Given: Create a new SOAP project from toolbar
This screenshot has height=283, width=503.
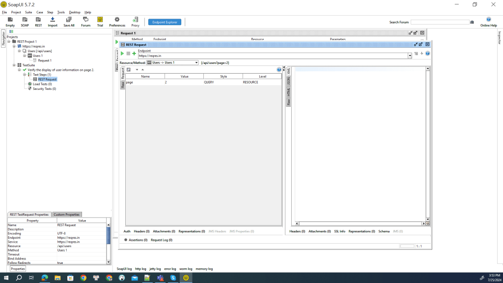Looking at the screenshot, I should [25, 22].
